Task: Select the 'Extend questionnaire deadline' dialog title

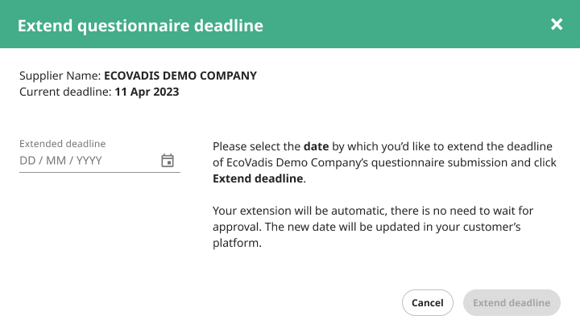Action: tap(140, 26)
